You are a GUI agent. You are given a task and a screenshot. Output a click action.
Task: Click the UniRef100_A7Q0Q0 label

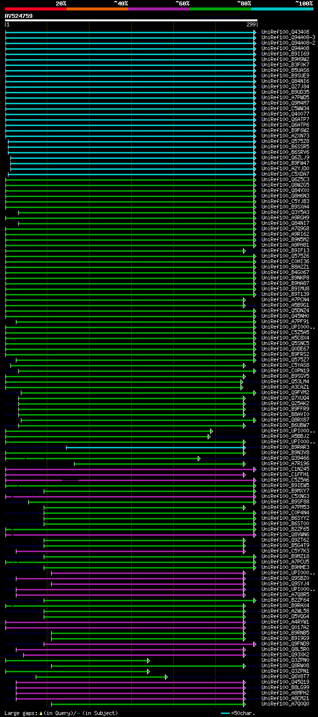point(285,704)
